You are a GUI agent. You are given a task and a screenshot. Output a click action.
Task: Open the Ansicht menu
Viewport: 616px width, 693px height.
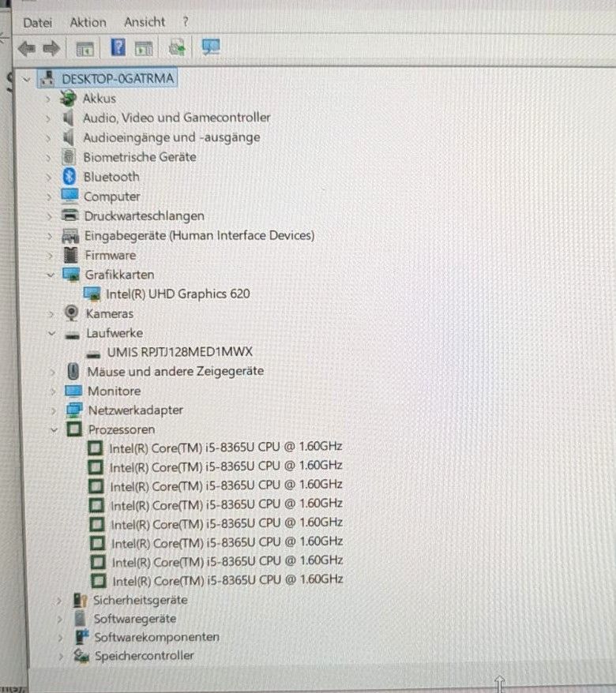point(145,21)
